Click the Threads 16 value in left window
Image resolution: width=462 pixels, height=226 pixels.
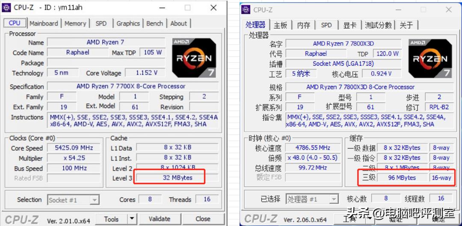point(207,199)
